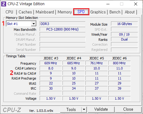The height and width of the screenshot is (114, 143).
Task: Expand the Slot #1 dropdown arrow
Action: (34, 24)
